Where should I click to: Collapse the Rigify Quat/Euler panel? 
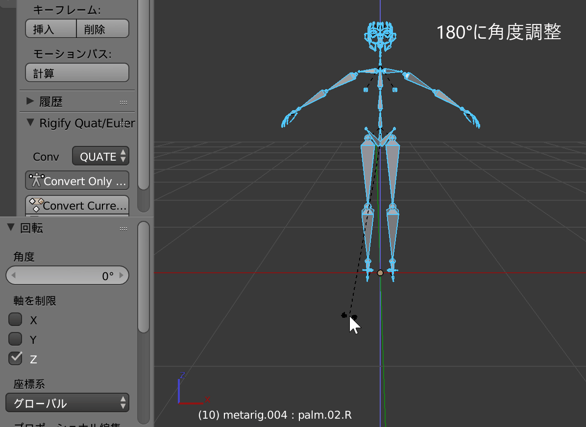coord(30,123)
